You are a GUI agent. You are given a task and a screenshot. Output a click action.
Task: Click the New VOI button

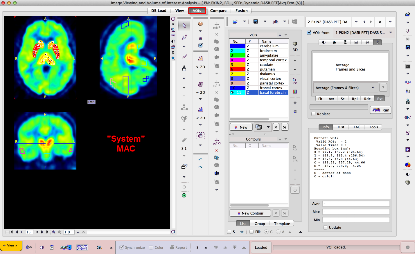pyautogui.click(x=241, y=127)
